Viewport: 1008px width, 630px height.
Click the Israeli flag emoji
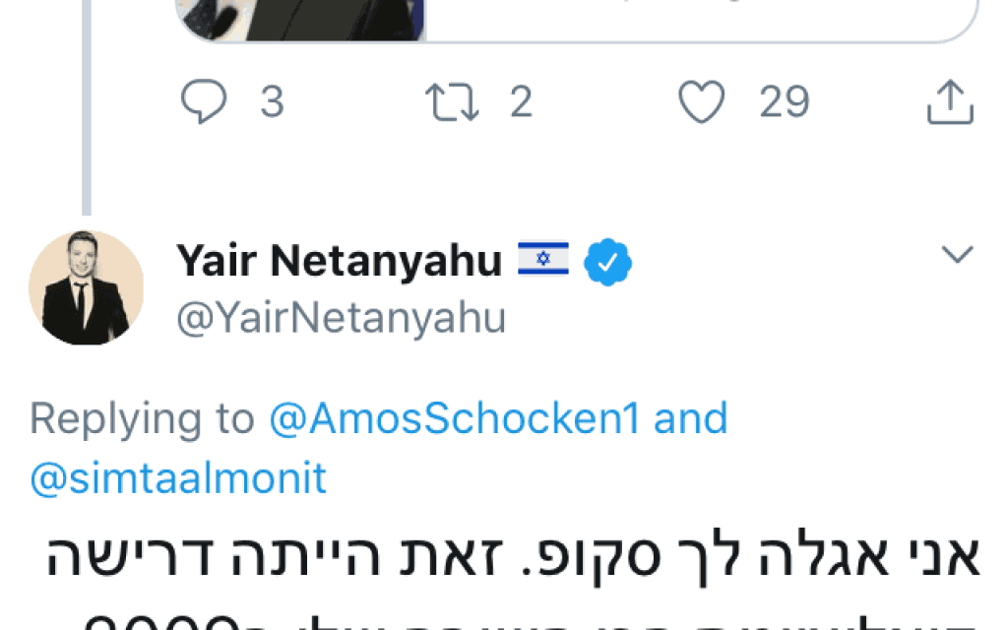point(542,261)
